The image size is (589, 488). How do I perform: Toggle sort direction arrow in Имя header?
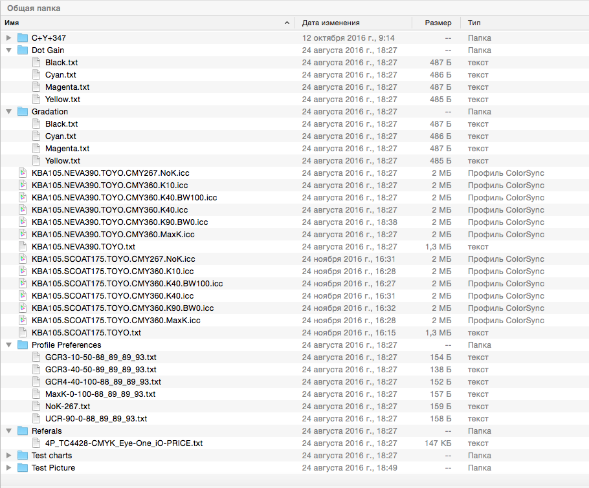point(287,23)
